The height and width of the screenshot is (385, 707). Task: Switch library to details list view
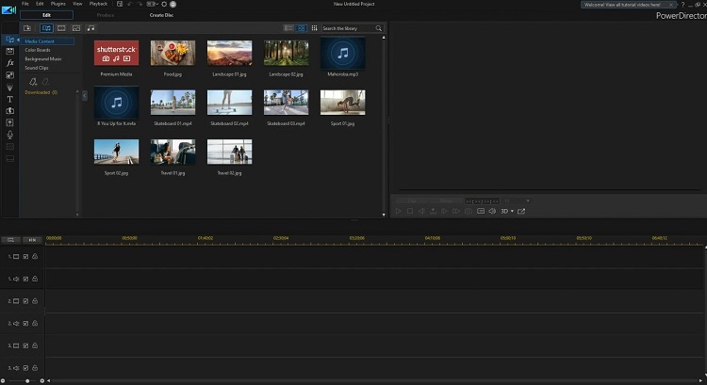[288, 29]
